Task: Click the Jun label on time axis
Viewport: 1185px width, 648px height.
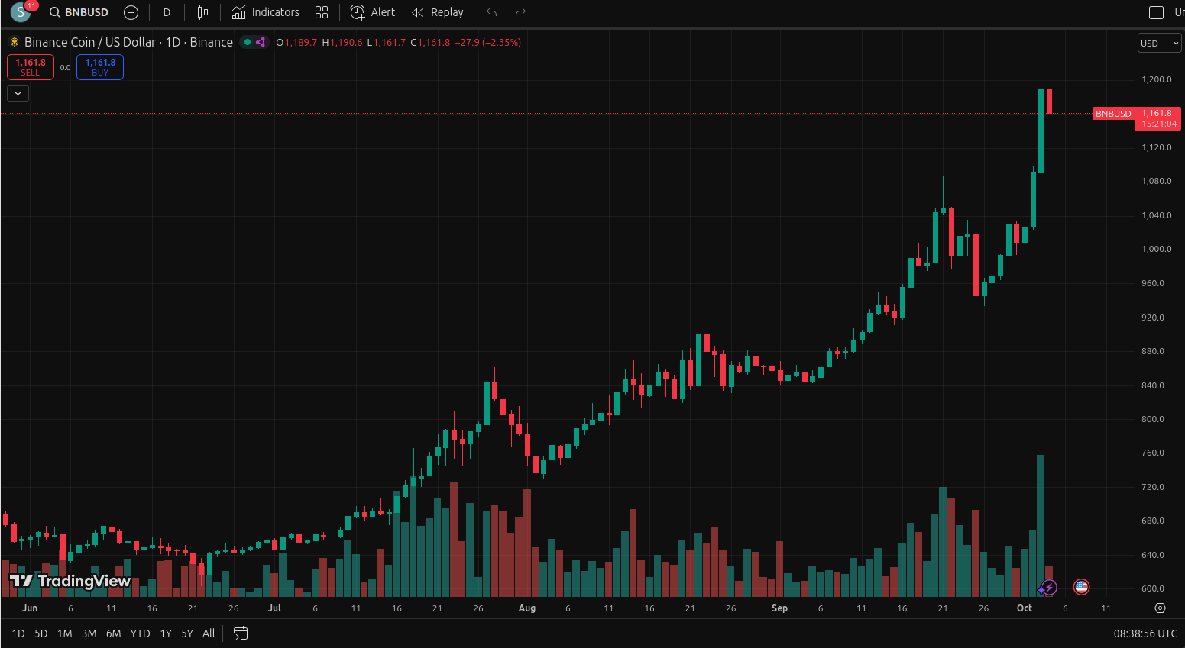Action: pos(30,608)
